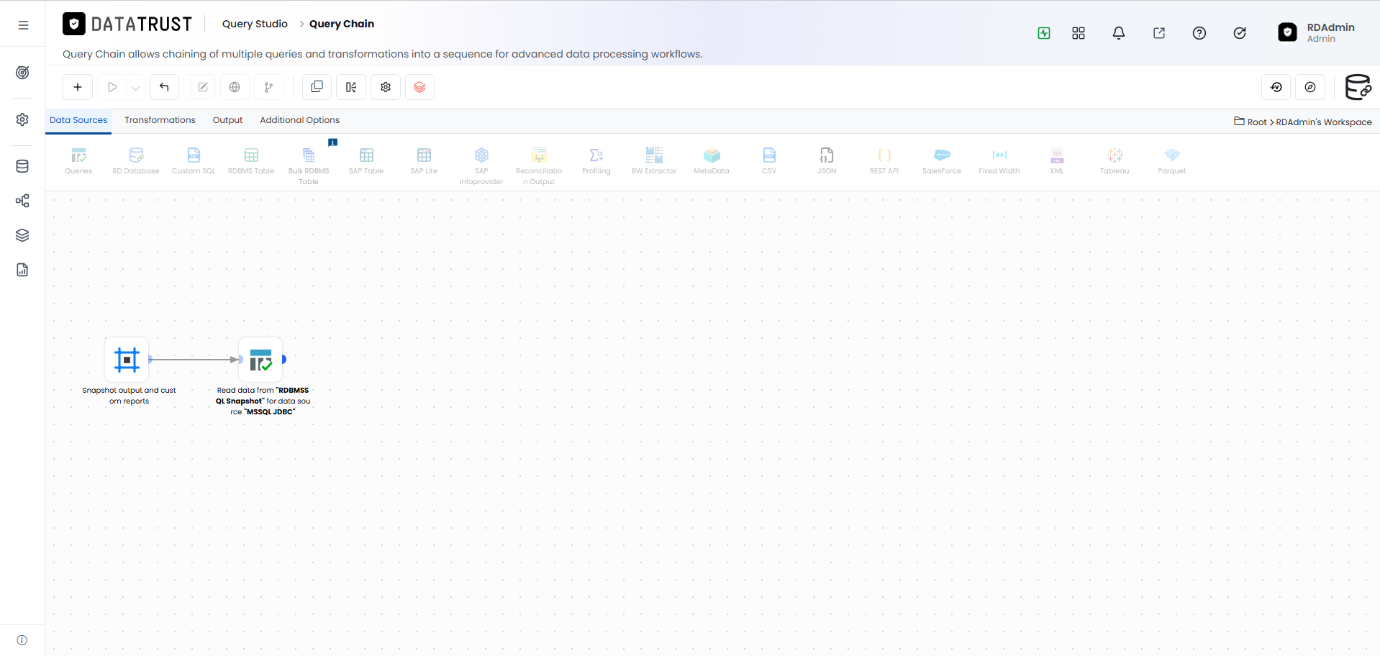This screenshot has width=1380, height=656.
Task: Select the BW Extractor data source
Action: click(654, 161)
